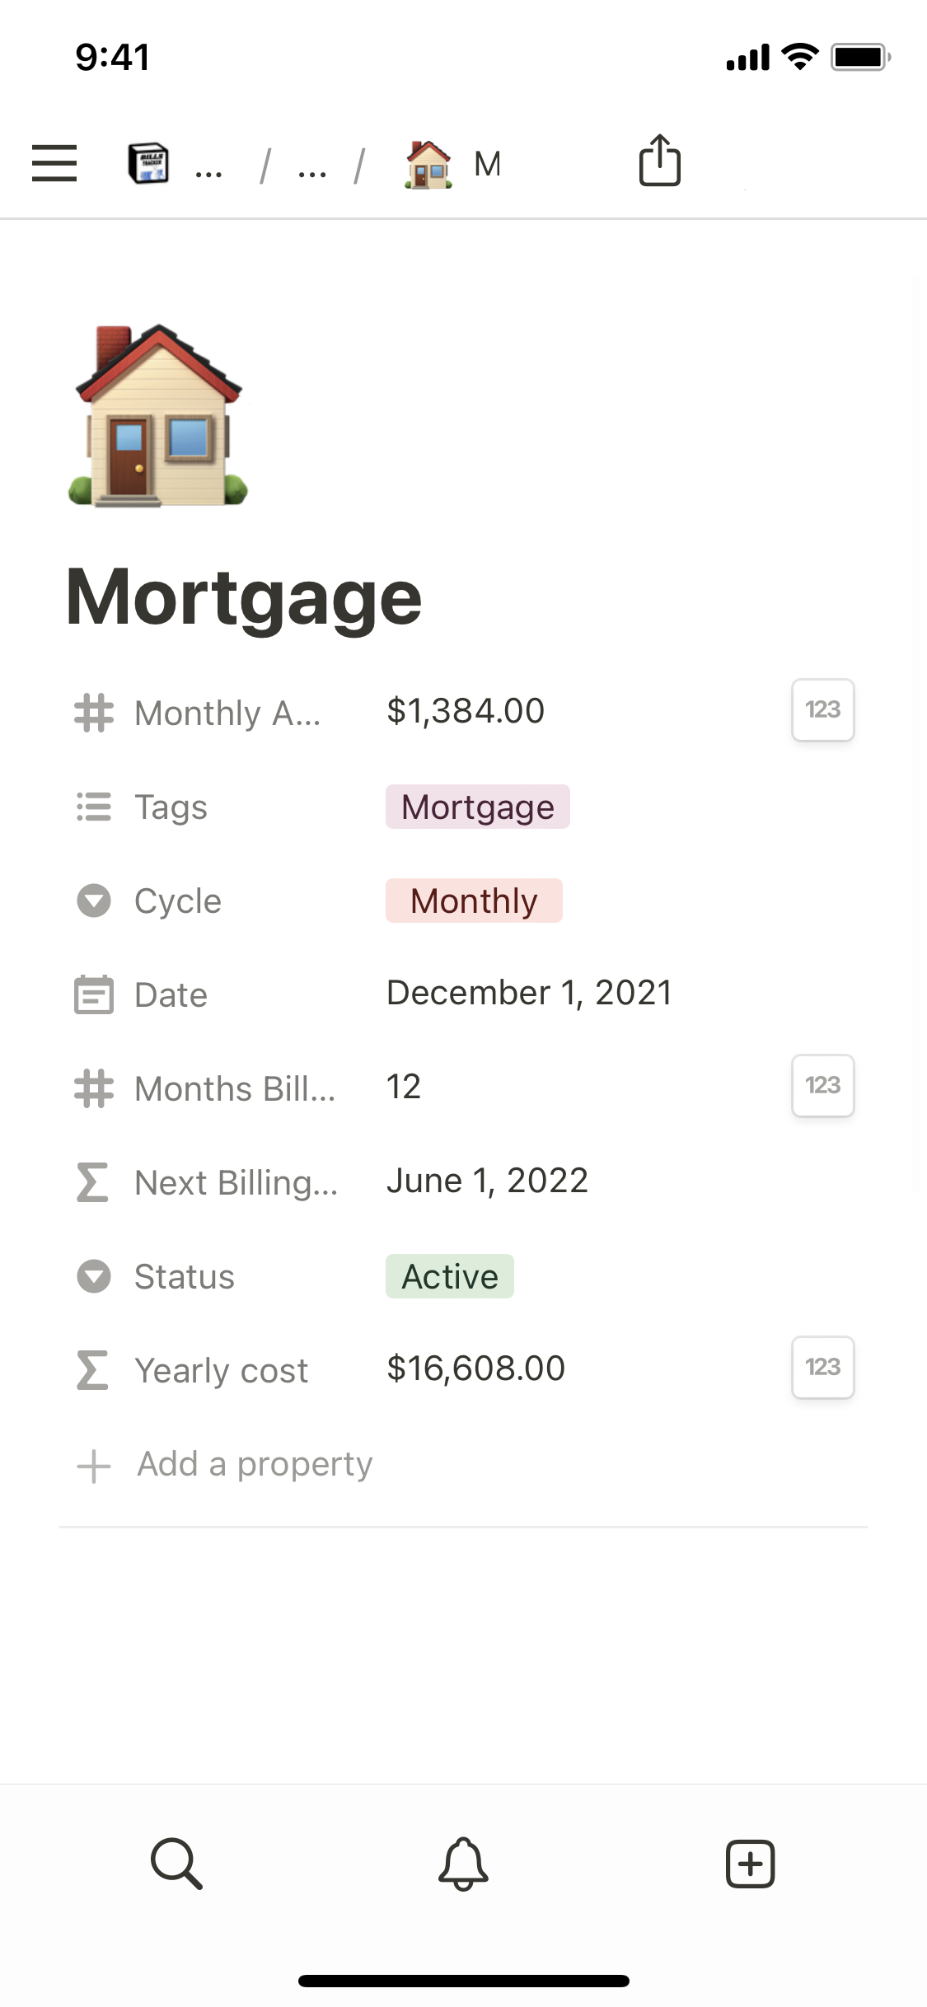Tap the 123 button beside Yearly cost

[x=822, y=1368]
